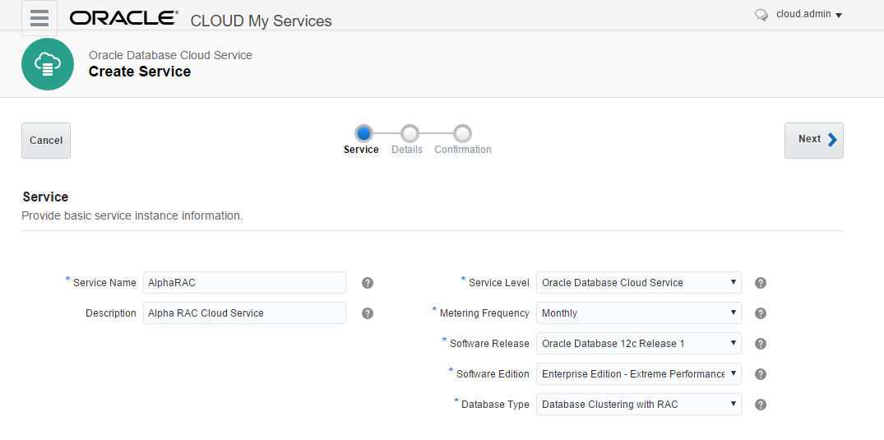The image size is (884, 440).
Task: Open help for Software Edition
Action: 761,374
